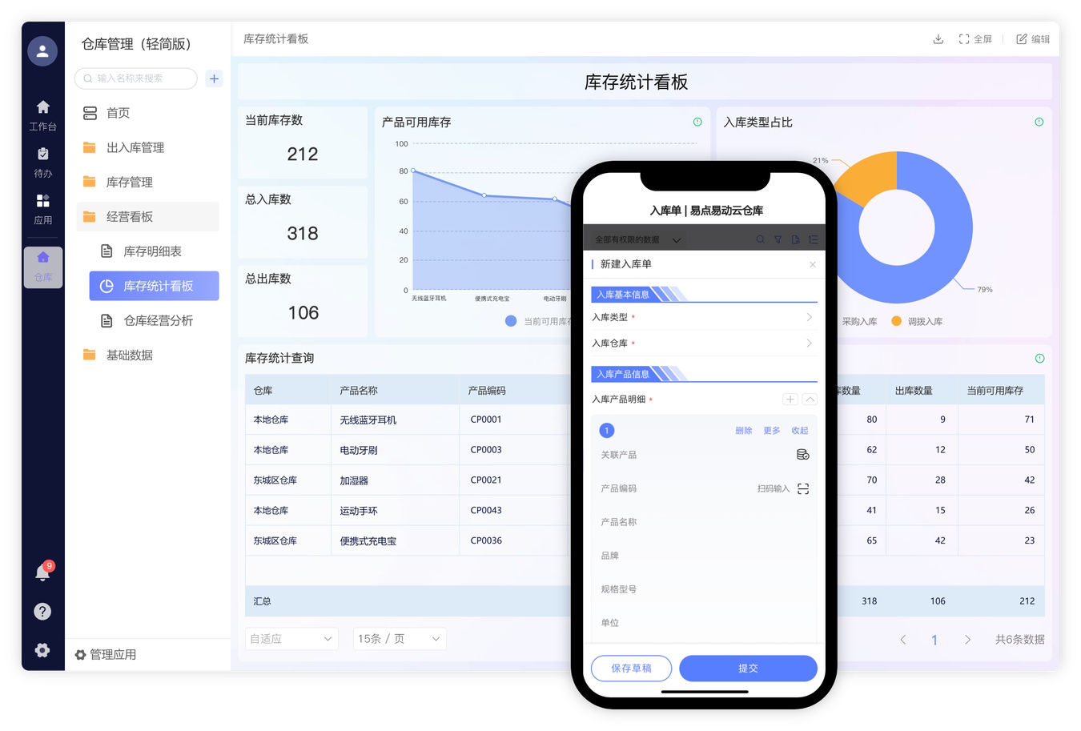The width and height of the screenshot is (1081, 731).
Task: Toggle the 调拨入库 legend item
Action: [917, 321]
